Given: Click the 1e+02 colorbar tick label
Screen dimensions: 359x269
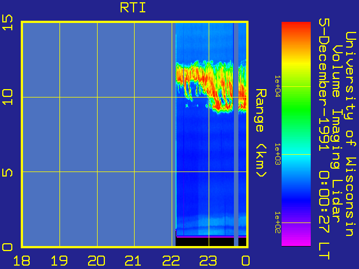Looking at the screenshot, I should tap(278, 222).
